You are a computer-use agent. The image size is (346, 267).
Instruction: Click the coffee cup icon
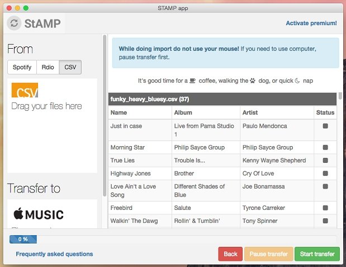(193, 81)
